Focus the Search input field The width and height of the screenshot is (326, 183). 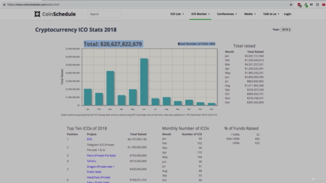pos(104,14)
